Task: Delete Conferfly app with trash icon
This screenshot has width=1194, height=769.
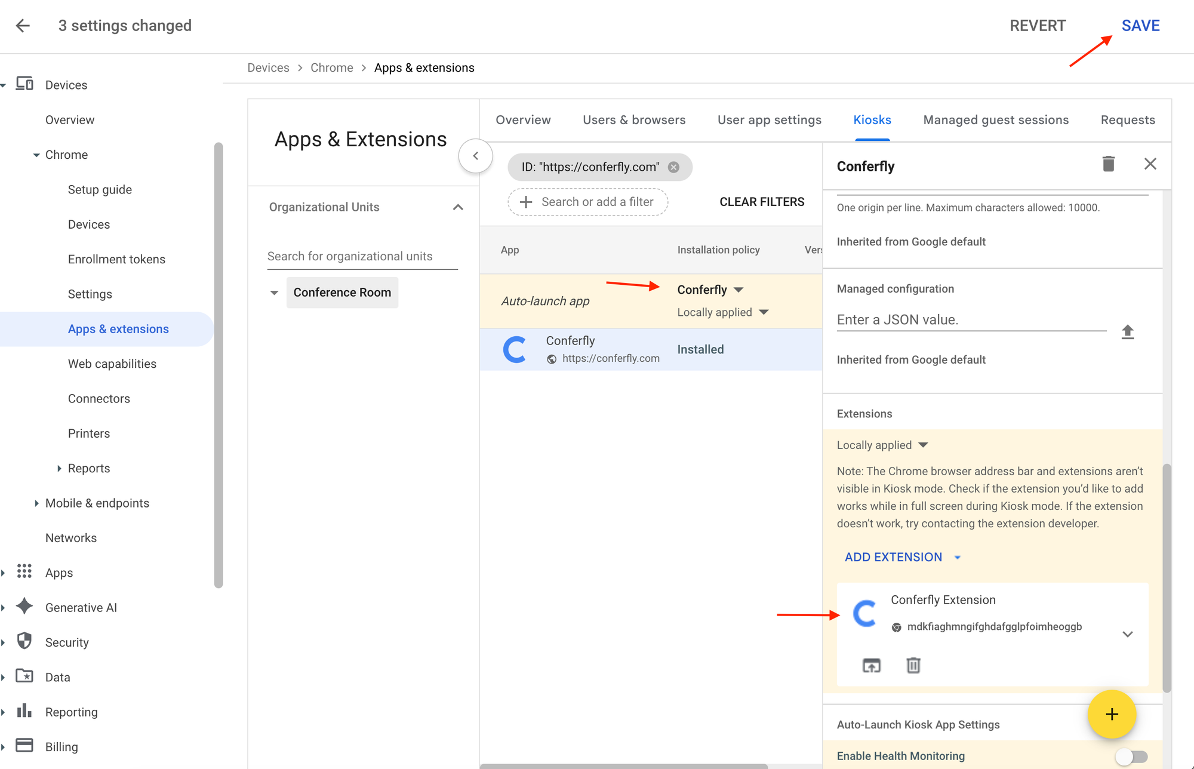Action: point(1108,164)
